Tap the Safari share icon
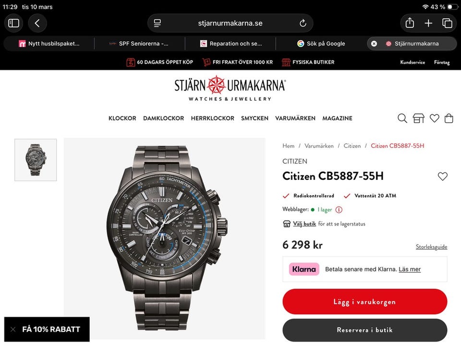Viewport: 461px width, 346px height. click(x=410, y=23)
